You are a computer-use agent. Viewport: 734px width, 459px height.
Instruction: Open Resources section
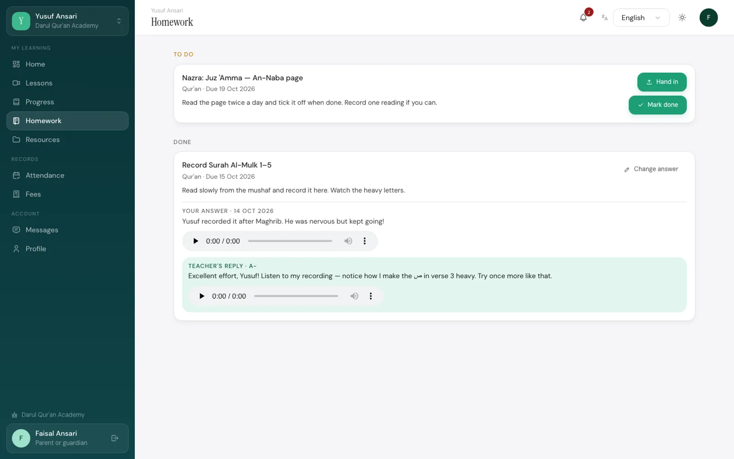pyautogui.click(x=67, y=140)
